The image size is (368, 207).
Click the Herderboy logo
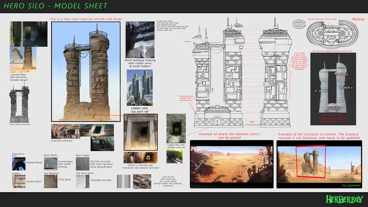coord(344,199)
